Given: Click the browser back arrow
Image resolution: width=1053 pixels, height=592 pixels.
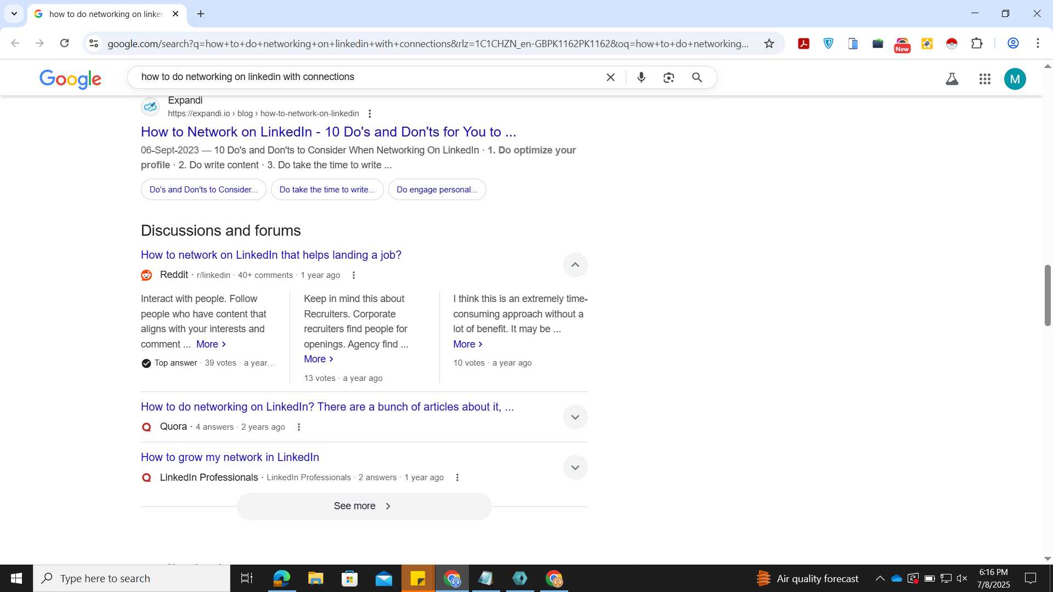Looking at the screenshot, I should pos(15,43).
